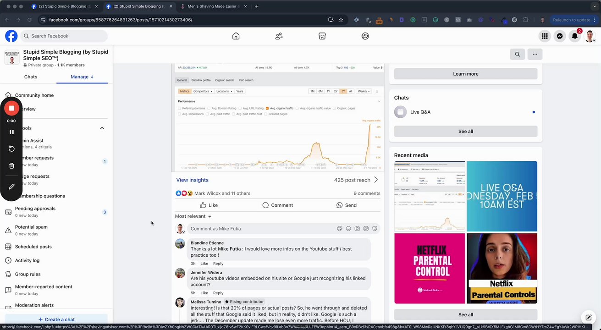Reply to Blandine Etienne's comment
The height and width of the screenshot is (330, 601).
[x=218, y=264]
